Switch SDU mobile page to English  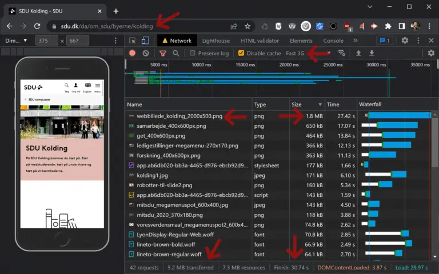[x=87, y=87]
